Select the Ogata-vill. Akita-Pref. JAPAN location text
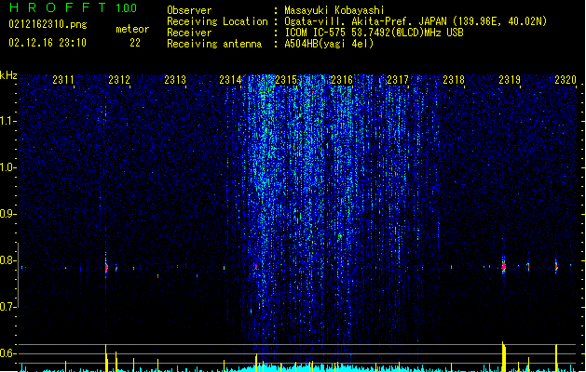This screenshot has width=586, height=372. (x=416, y=21)
